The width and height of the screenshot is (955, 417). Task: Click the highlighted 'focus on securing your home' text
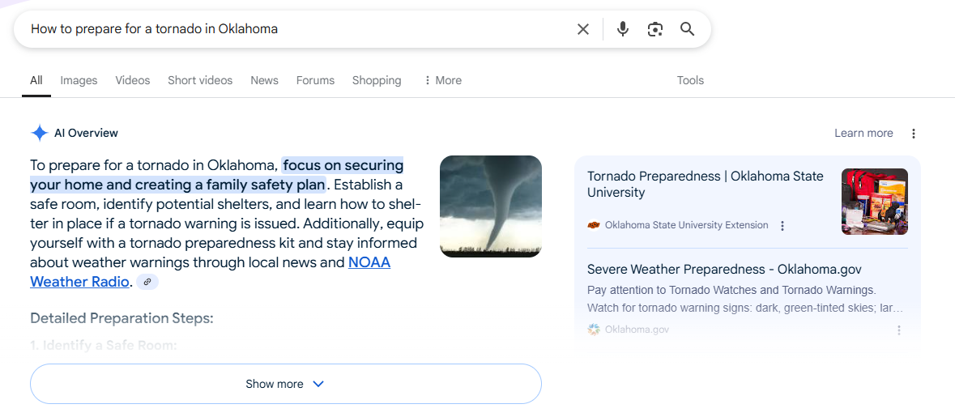tap(217, 175)
